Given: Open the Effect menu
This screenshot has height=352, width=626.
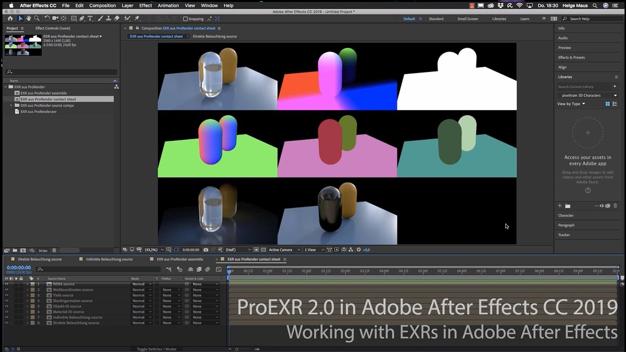Looking at the screenshot, I should [146, 5].
